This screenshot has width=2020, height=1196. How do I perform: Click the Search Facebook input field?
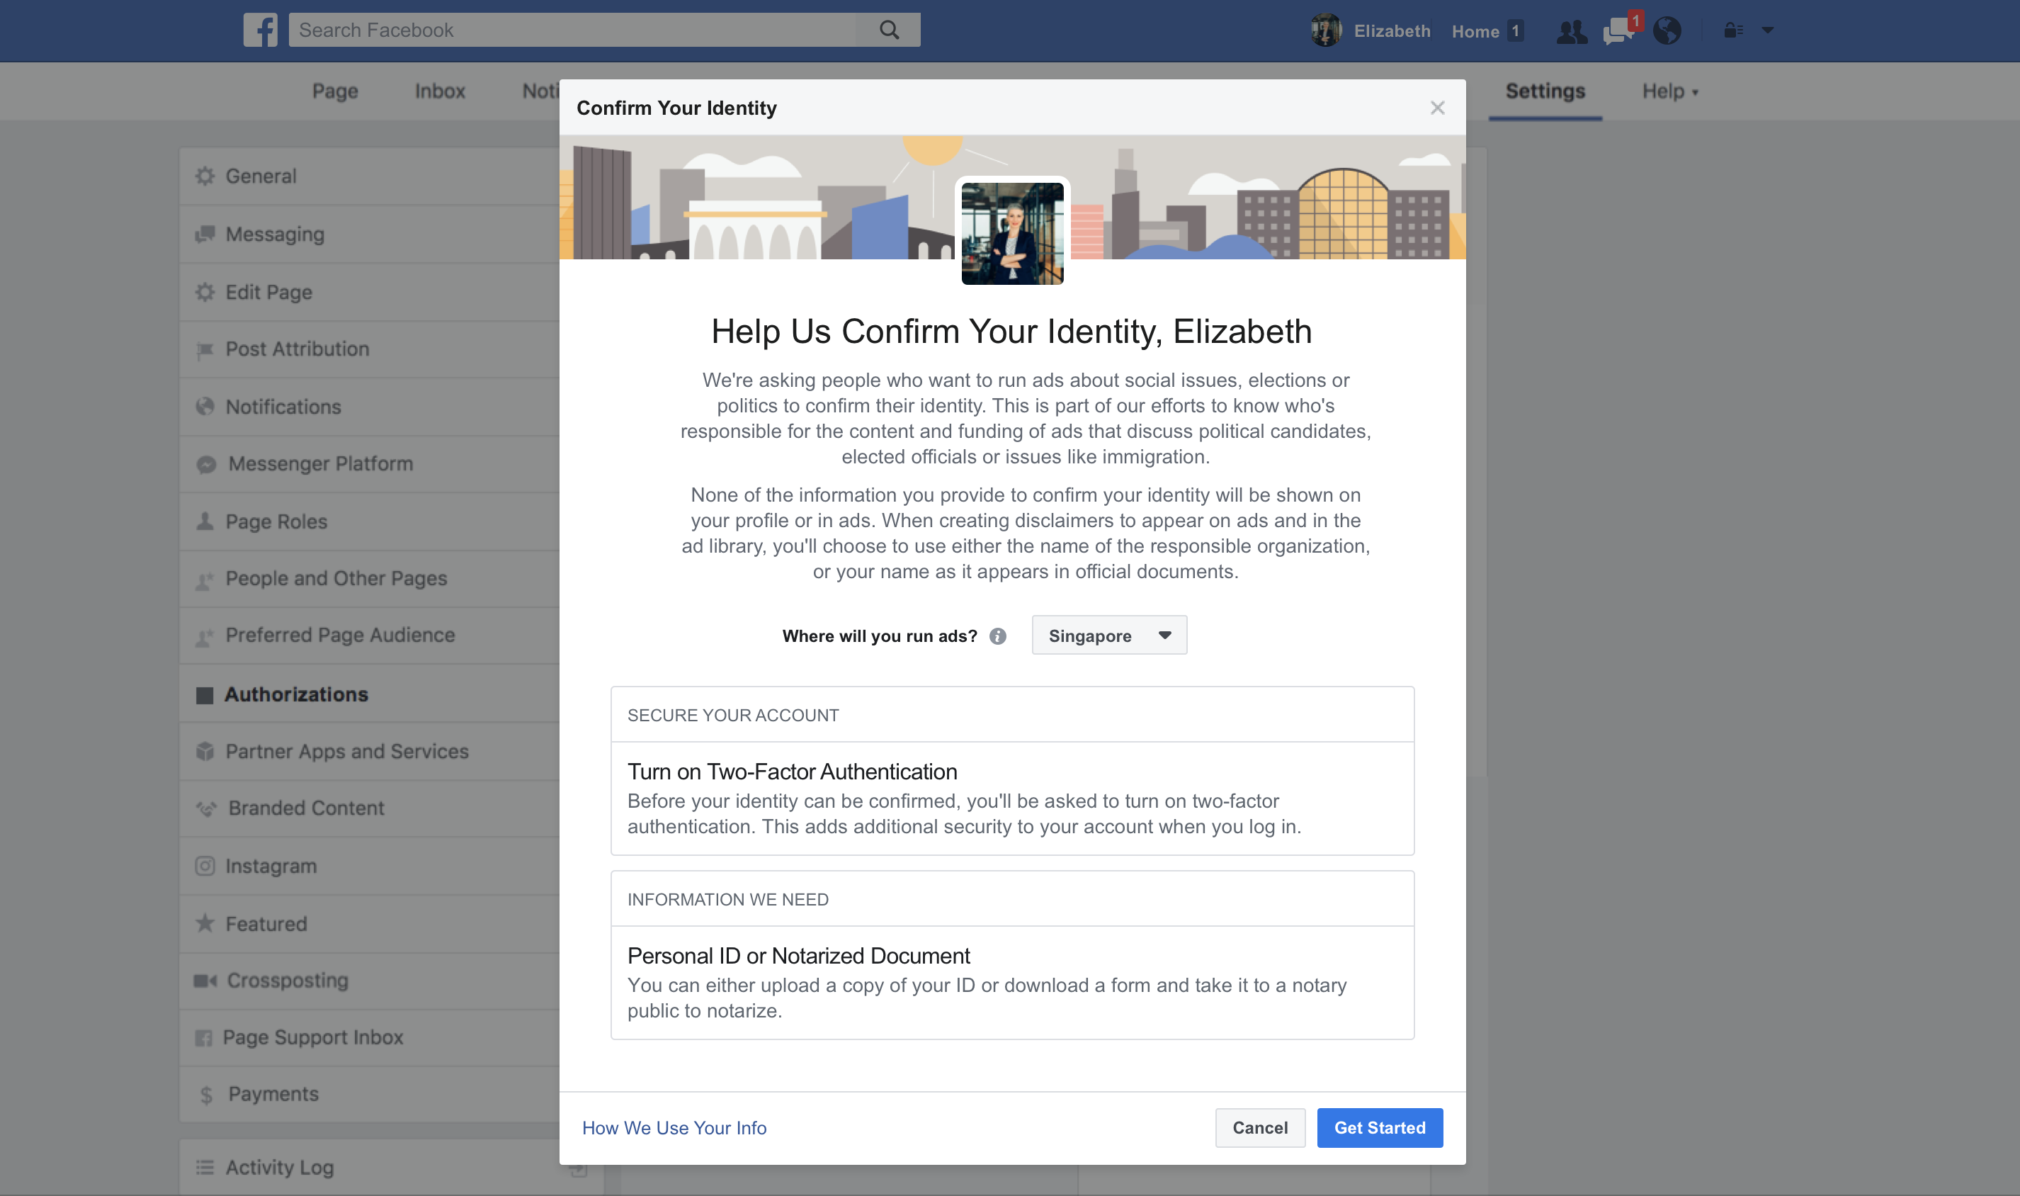(x=572, y=30)
